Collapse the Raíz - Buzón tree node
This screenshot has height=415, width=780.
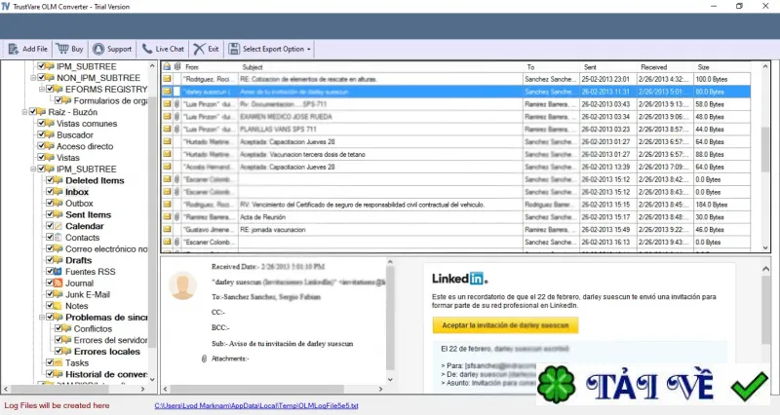pos(24,112)
